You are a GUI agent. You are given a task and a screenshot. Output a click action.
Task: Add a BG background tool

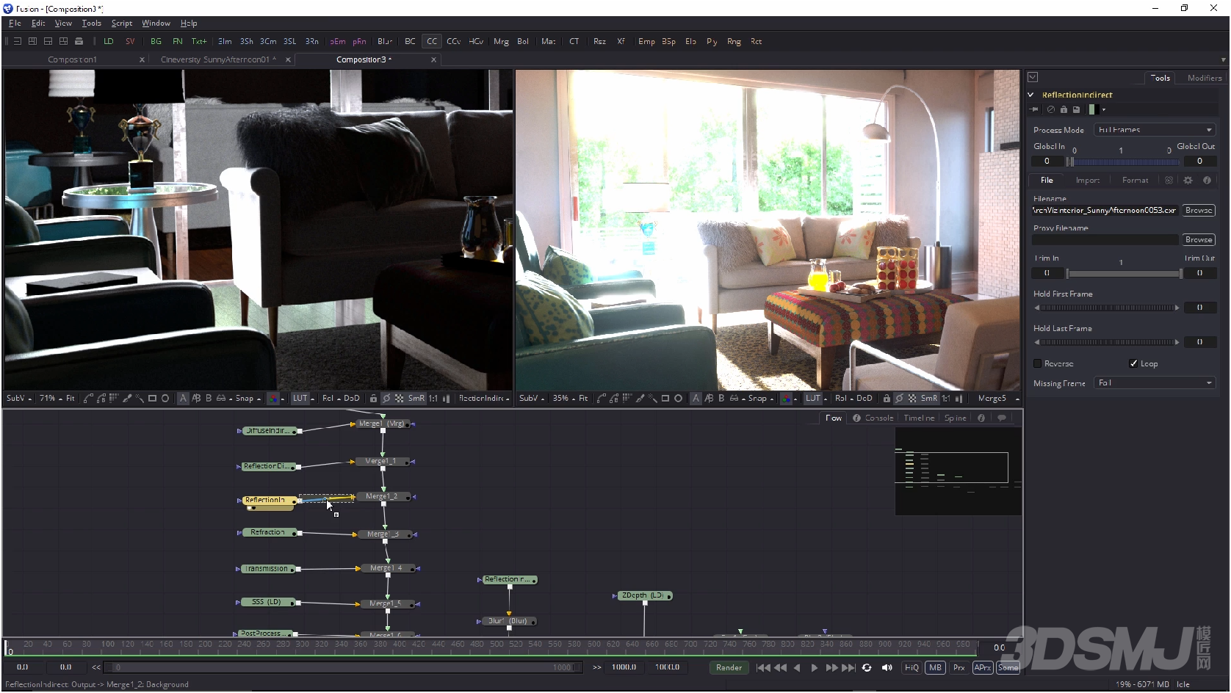pos(156,42)
